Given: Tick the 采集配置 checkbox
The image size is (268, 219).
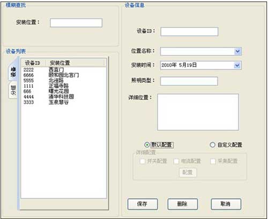Looking at the screenshot, I should tap(213, 161).
